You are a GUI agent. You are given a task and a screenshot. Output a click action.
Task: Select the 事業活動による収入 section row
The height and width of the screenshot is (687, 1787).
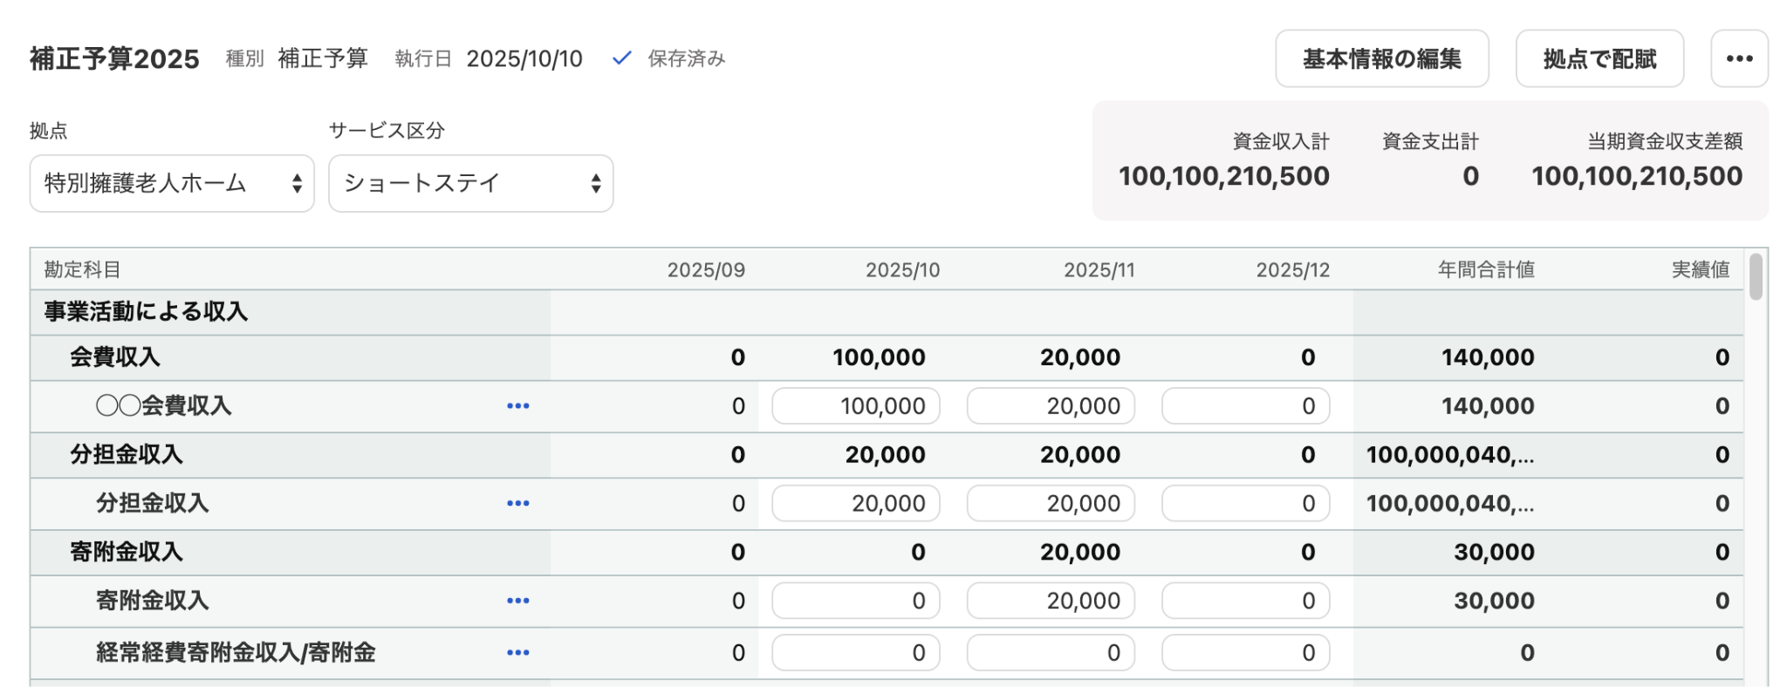pos(887,312)
